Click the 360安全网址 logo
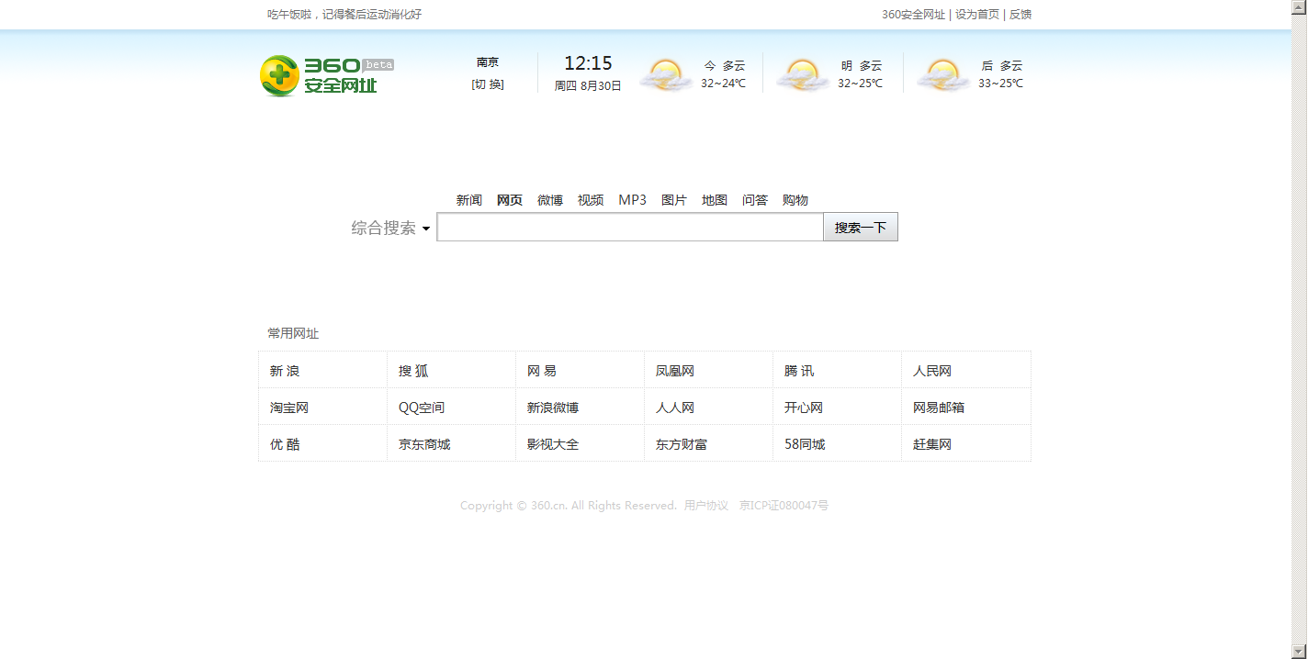Image resolution: width=1308 pixels, height=659 pixels. pyautogui.click(x=327, y=76)
